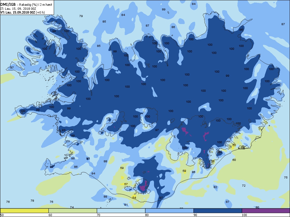Click the legend scale label 90
Viewport: 290px width, 217px height.
tap(195, 215)
